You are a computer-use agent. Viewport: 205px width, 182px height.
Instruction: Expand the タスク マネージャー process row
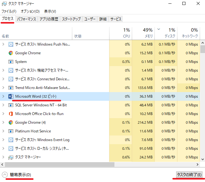pyautogui.click(x=3, y=157)
